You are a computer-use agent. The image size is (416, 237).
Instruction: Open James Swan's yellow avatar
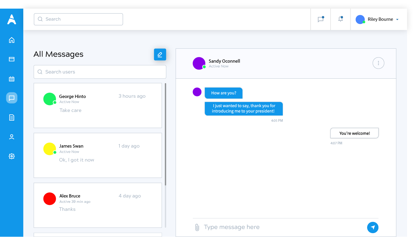pyautogui.click(x=50, y=149)
